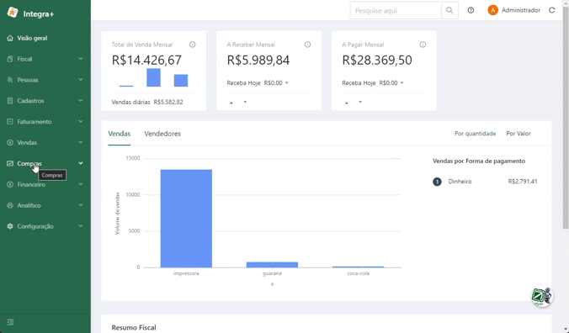Image resolution: width=569 pixels, height=333 pixels.
Task: Switch to the Vendedores tab
Action: click(x=162, y=134)
